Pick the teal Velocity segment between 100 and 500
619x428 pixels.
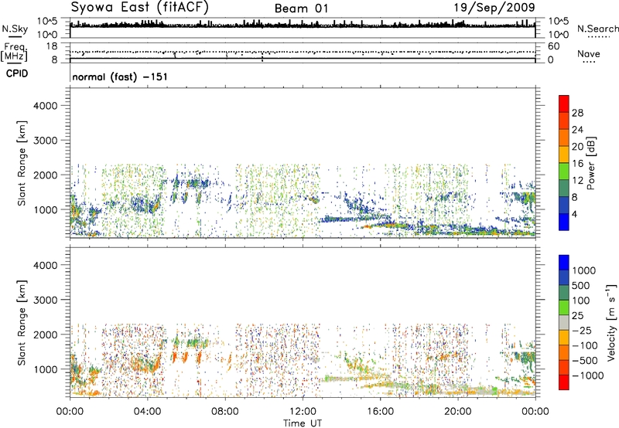pyautogui.click(x=564, y=293)
